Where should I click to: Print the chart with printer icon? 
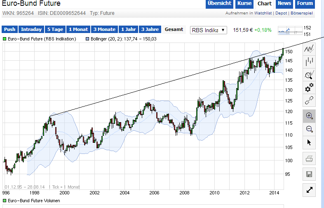pyautogui.click(x=309, y=158)
